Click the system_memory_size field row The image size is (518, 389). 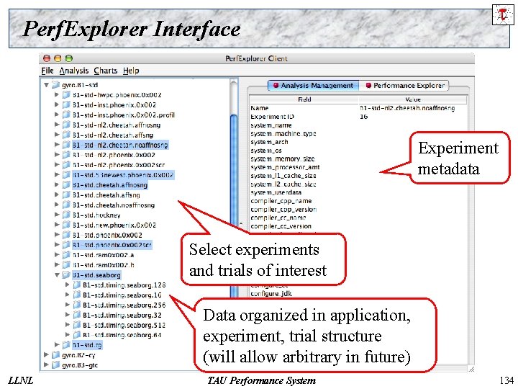[283, 158]
